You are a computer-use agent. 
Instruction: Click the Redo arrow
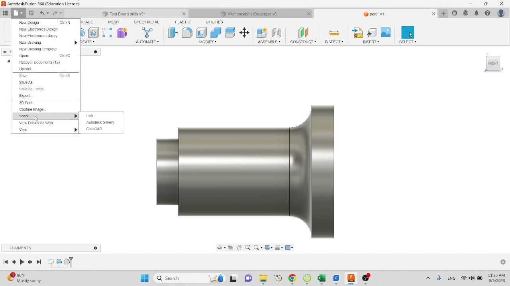[x=55, y=13]
